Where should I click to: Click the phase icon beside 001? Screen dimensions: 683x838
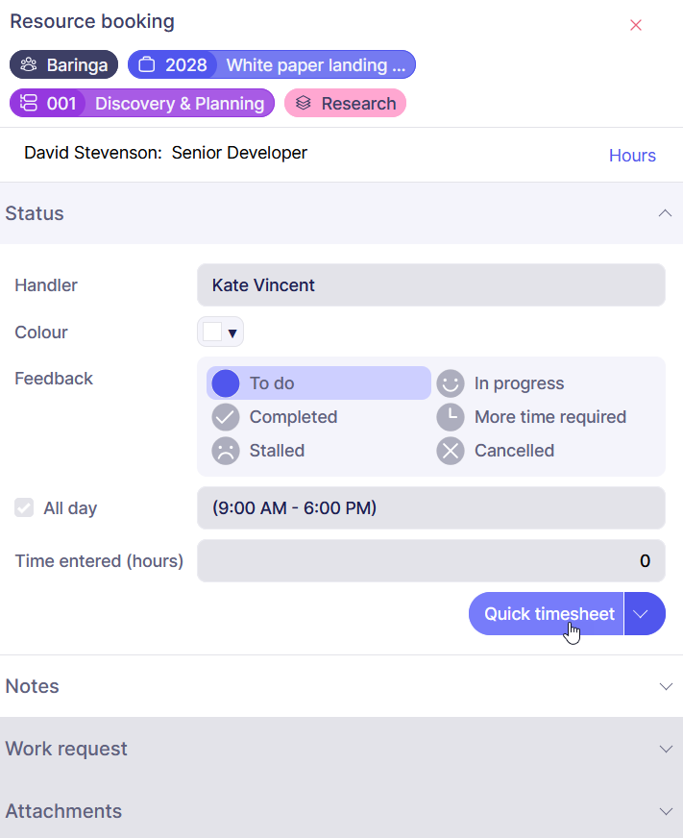pos(29,104)
